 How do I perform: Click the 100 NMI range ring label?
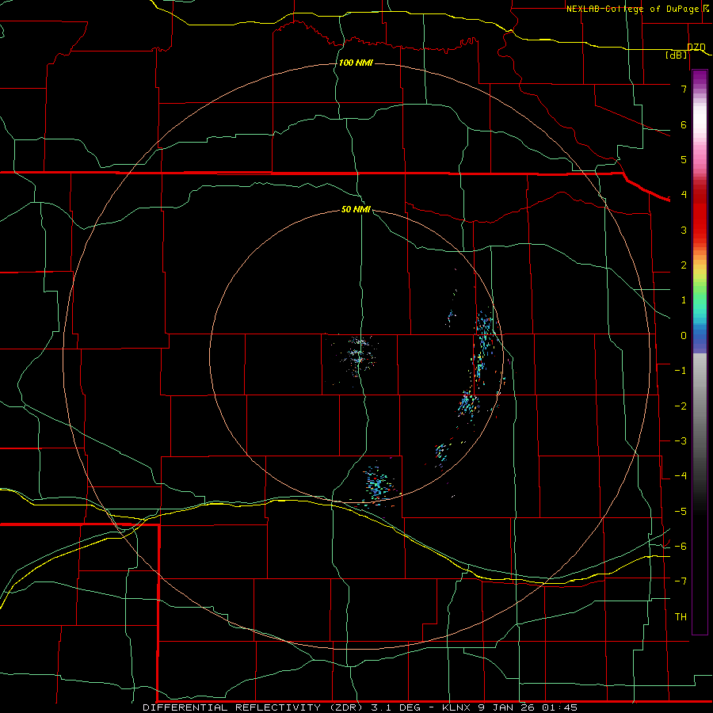356,63
